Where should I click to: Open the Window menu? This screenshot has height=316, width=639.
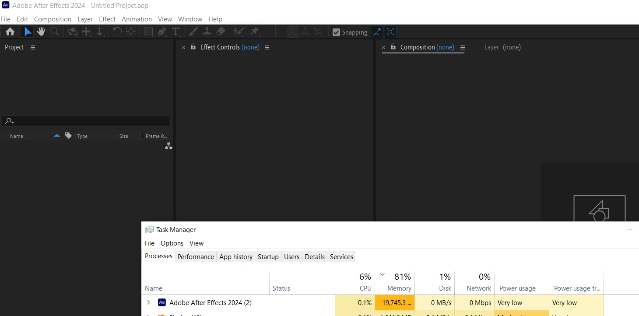(x=190, y=19)
